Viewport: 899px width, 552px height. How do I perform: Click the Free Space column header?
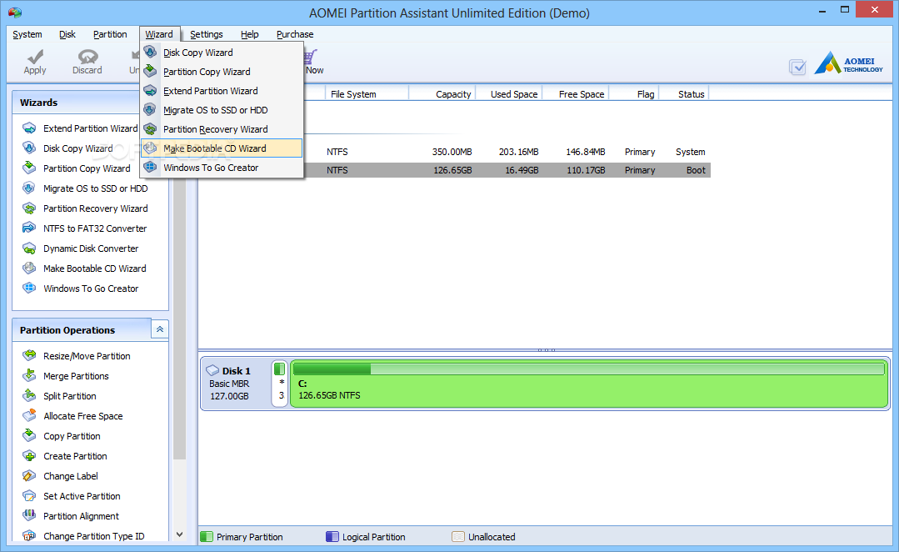[x=576, y=94]
